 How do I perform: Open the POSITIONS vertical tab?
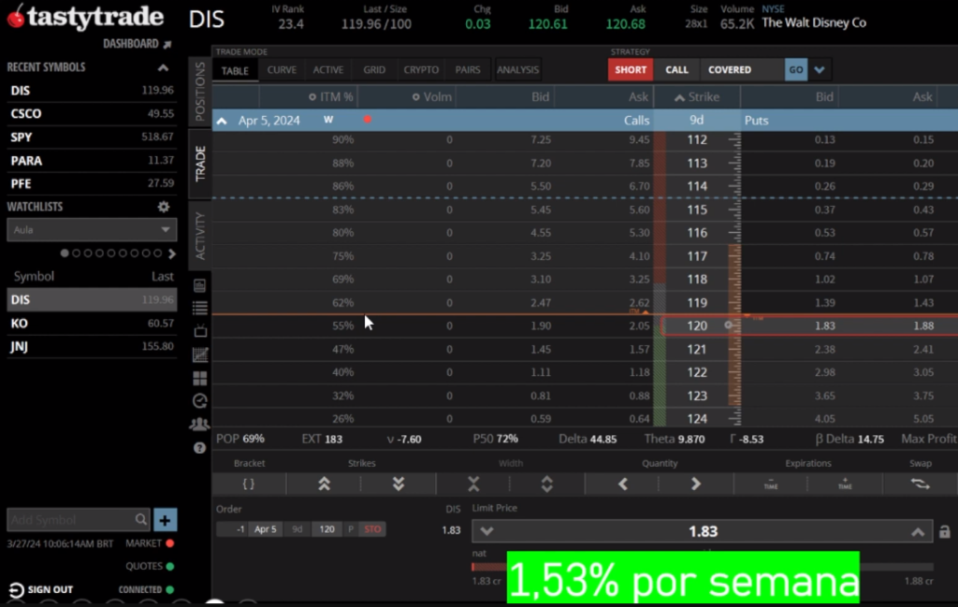click(x=199, y=92)
